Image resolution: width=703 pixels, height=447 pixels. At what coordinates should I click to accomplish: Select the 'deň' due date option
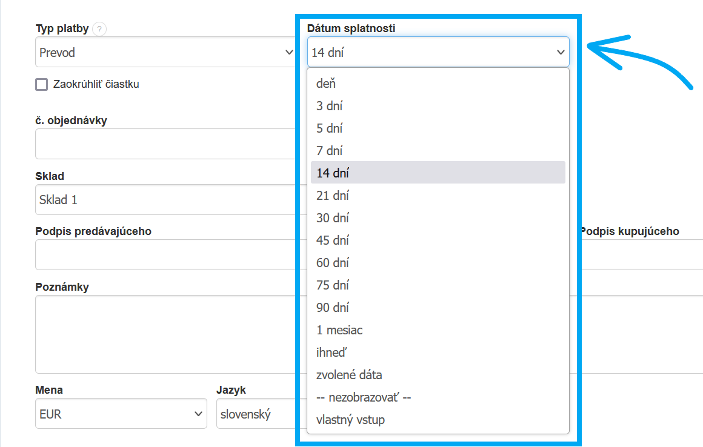[326, 84]
